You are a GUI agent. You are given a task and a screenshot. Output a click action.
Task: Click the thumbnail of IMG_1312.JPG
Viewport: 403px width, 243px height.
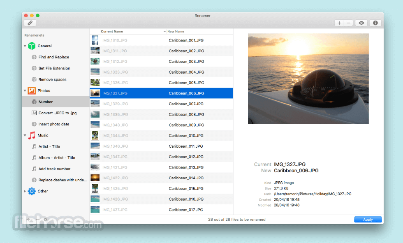95,61
